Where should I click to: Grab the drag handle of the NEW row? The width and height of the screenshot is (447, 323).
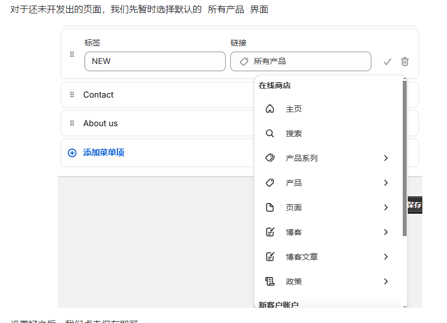72,54
